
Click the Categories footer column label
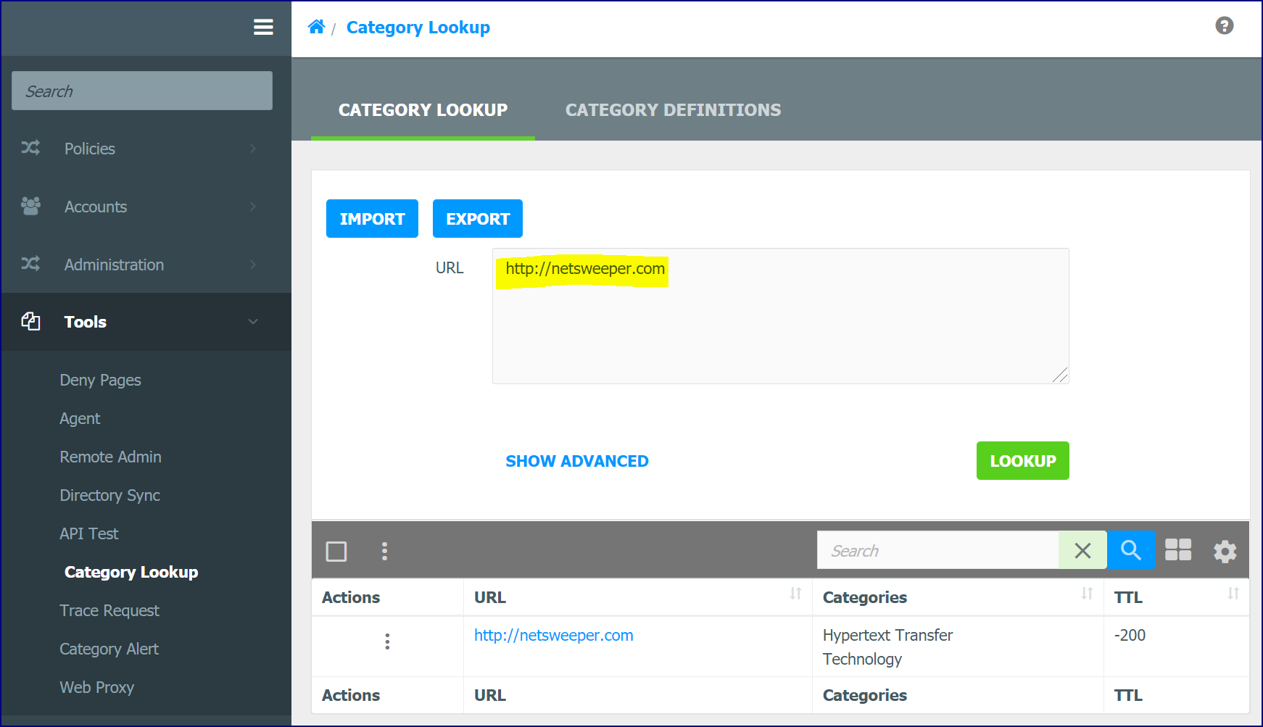point(865,695)
